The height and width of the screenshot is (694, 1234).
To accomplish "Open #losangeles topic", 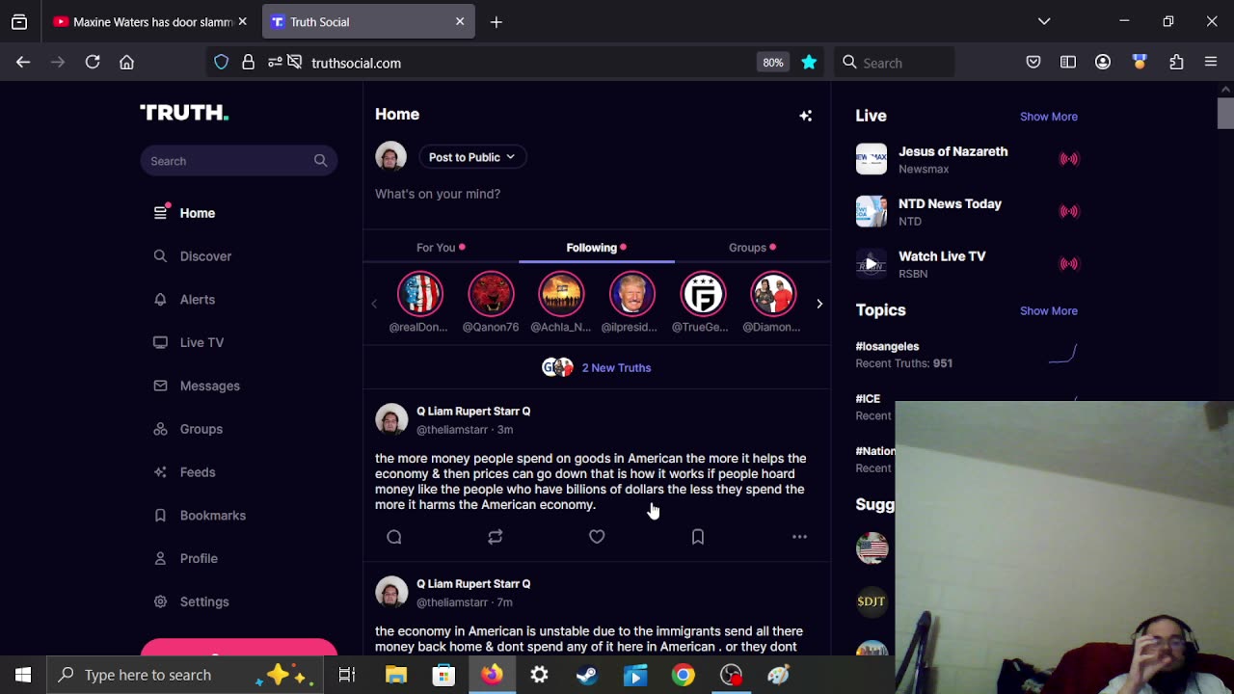I will pyautogui.click(x=887, y=346).
